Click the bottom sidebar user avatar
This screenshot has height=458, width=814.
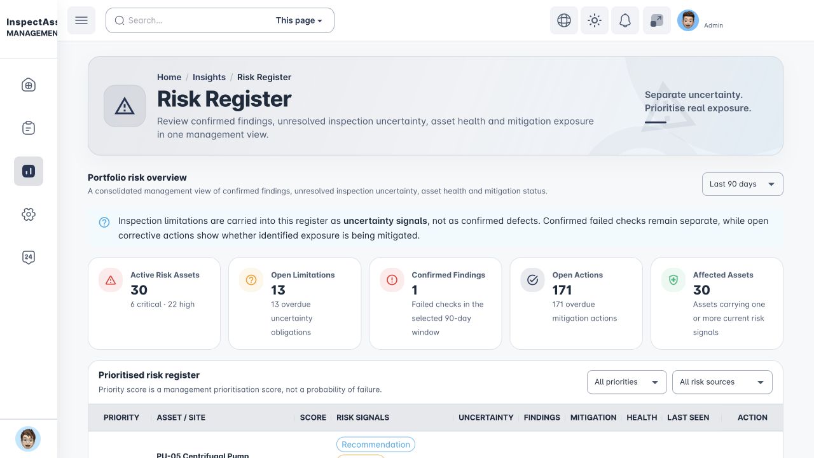coord(28,439)
